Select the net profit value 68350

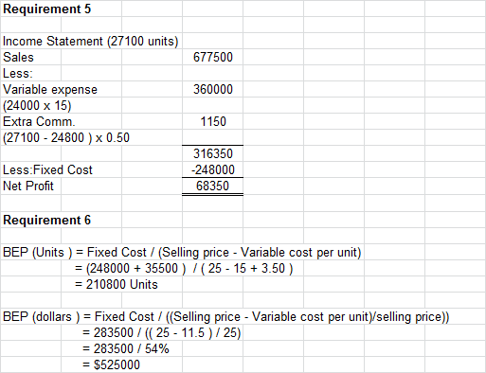tap(212, 186)
